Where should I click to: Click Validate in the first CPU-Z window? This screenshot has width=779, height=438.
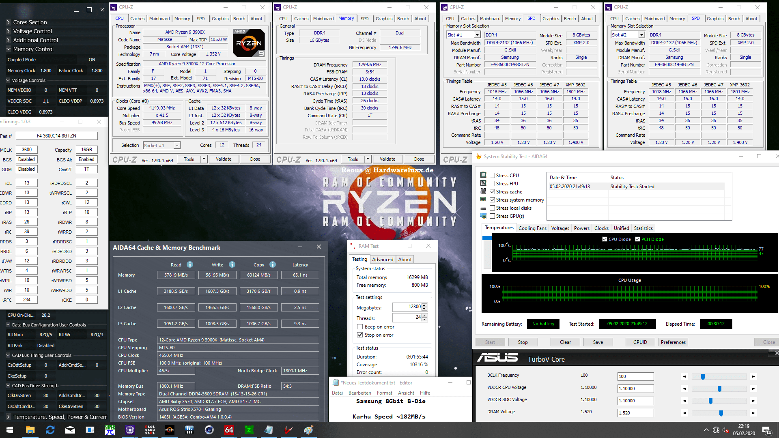coord(224,159)
